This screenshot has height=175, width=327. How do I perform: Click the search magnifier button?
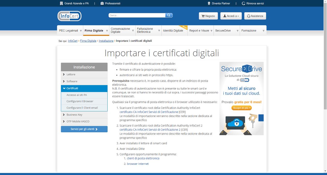pyautogui.click(x=169, y=15)
